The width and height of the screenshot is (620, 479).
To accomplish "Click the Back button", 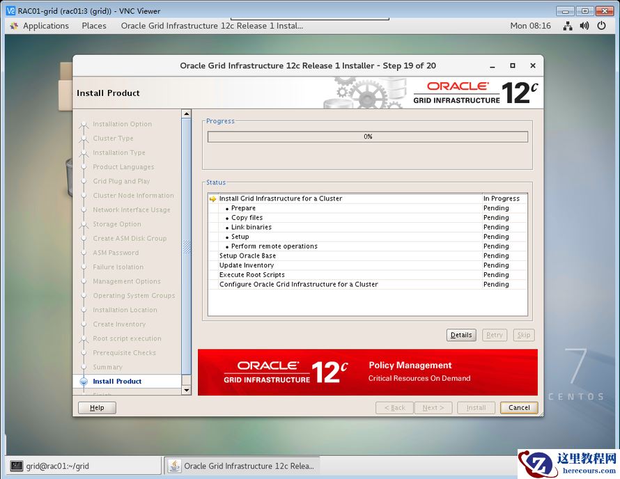I will [394, 407].
